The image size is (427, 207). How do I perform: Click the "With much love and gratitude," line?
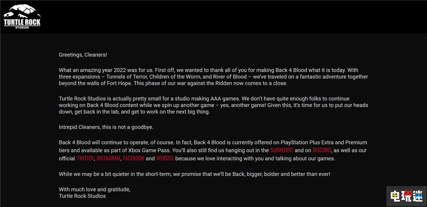(x=94, y=189)
